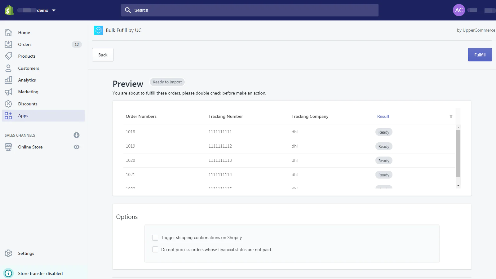
Task: Open the AC user avatar
Action: (459, 10)
